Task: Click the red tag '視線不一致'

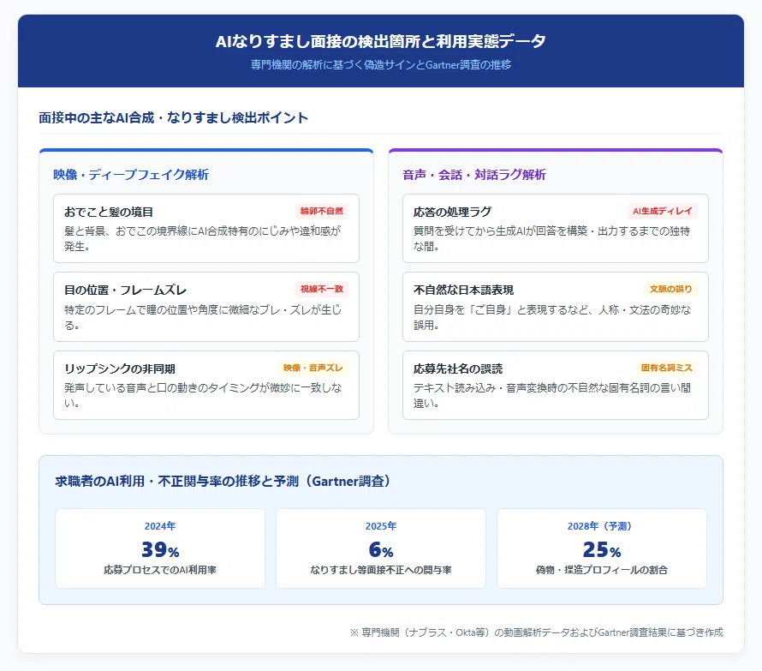Action: coord(322,289)
